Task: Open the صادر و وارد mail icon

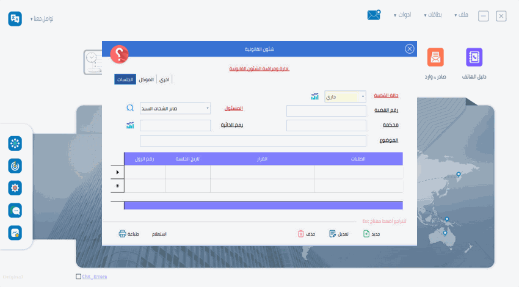Action: (x=435, y=57)
